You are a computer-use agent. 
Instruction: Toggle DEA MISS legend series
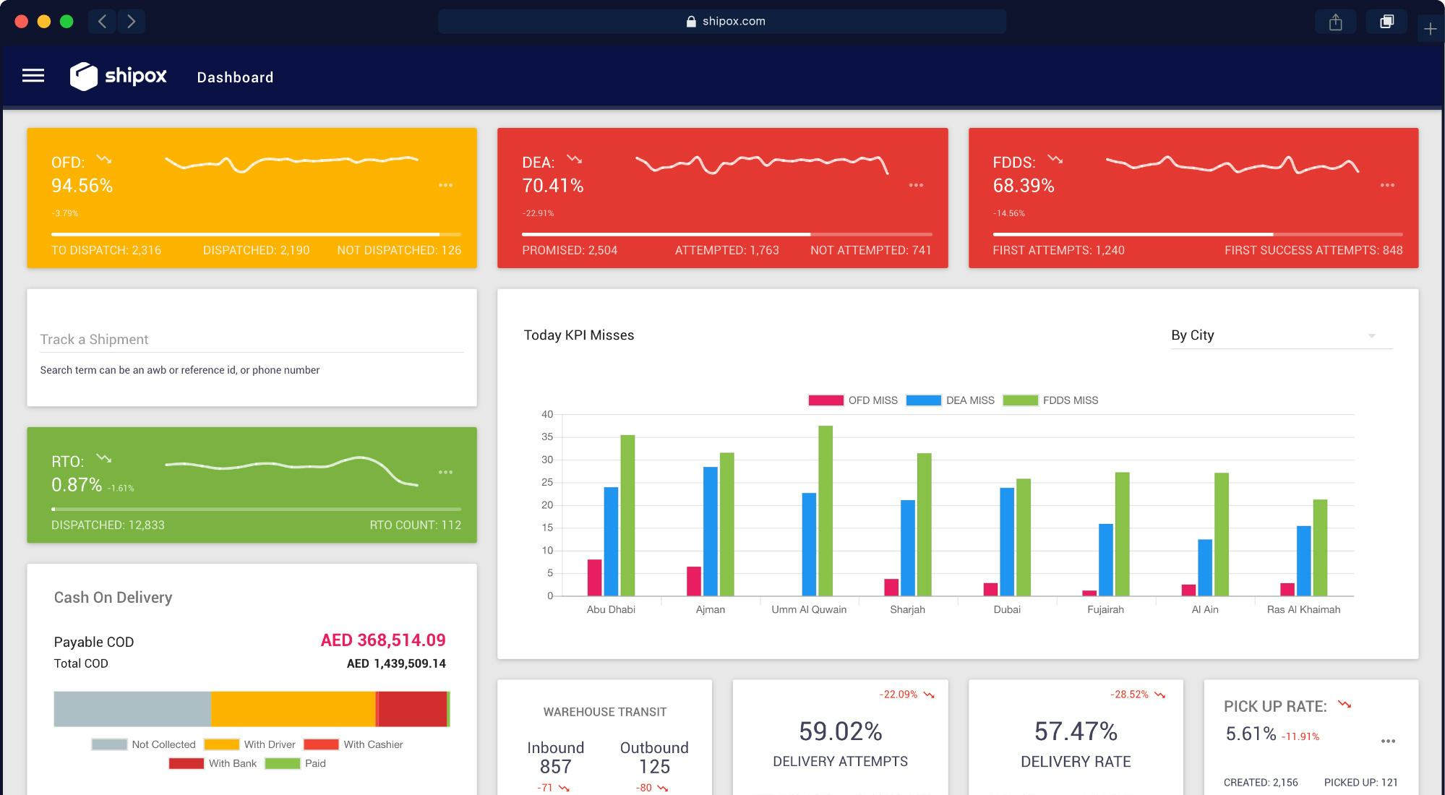point(951,400)
